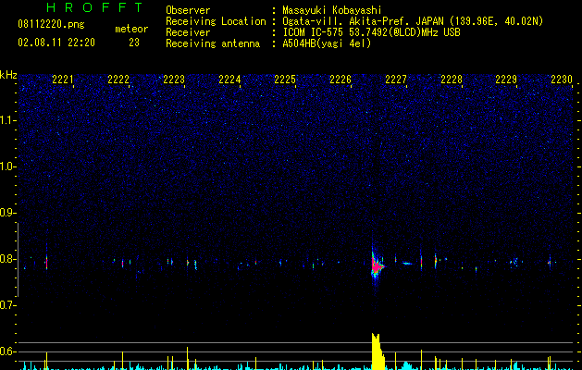Select the file name 08112220.png
Viewport: 582px width, 370px height.
[x=51, y=25]
